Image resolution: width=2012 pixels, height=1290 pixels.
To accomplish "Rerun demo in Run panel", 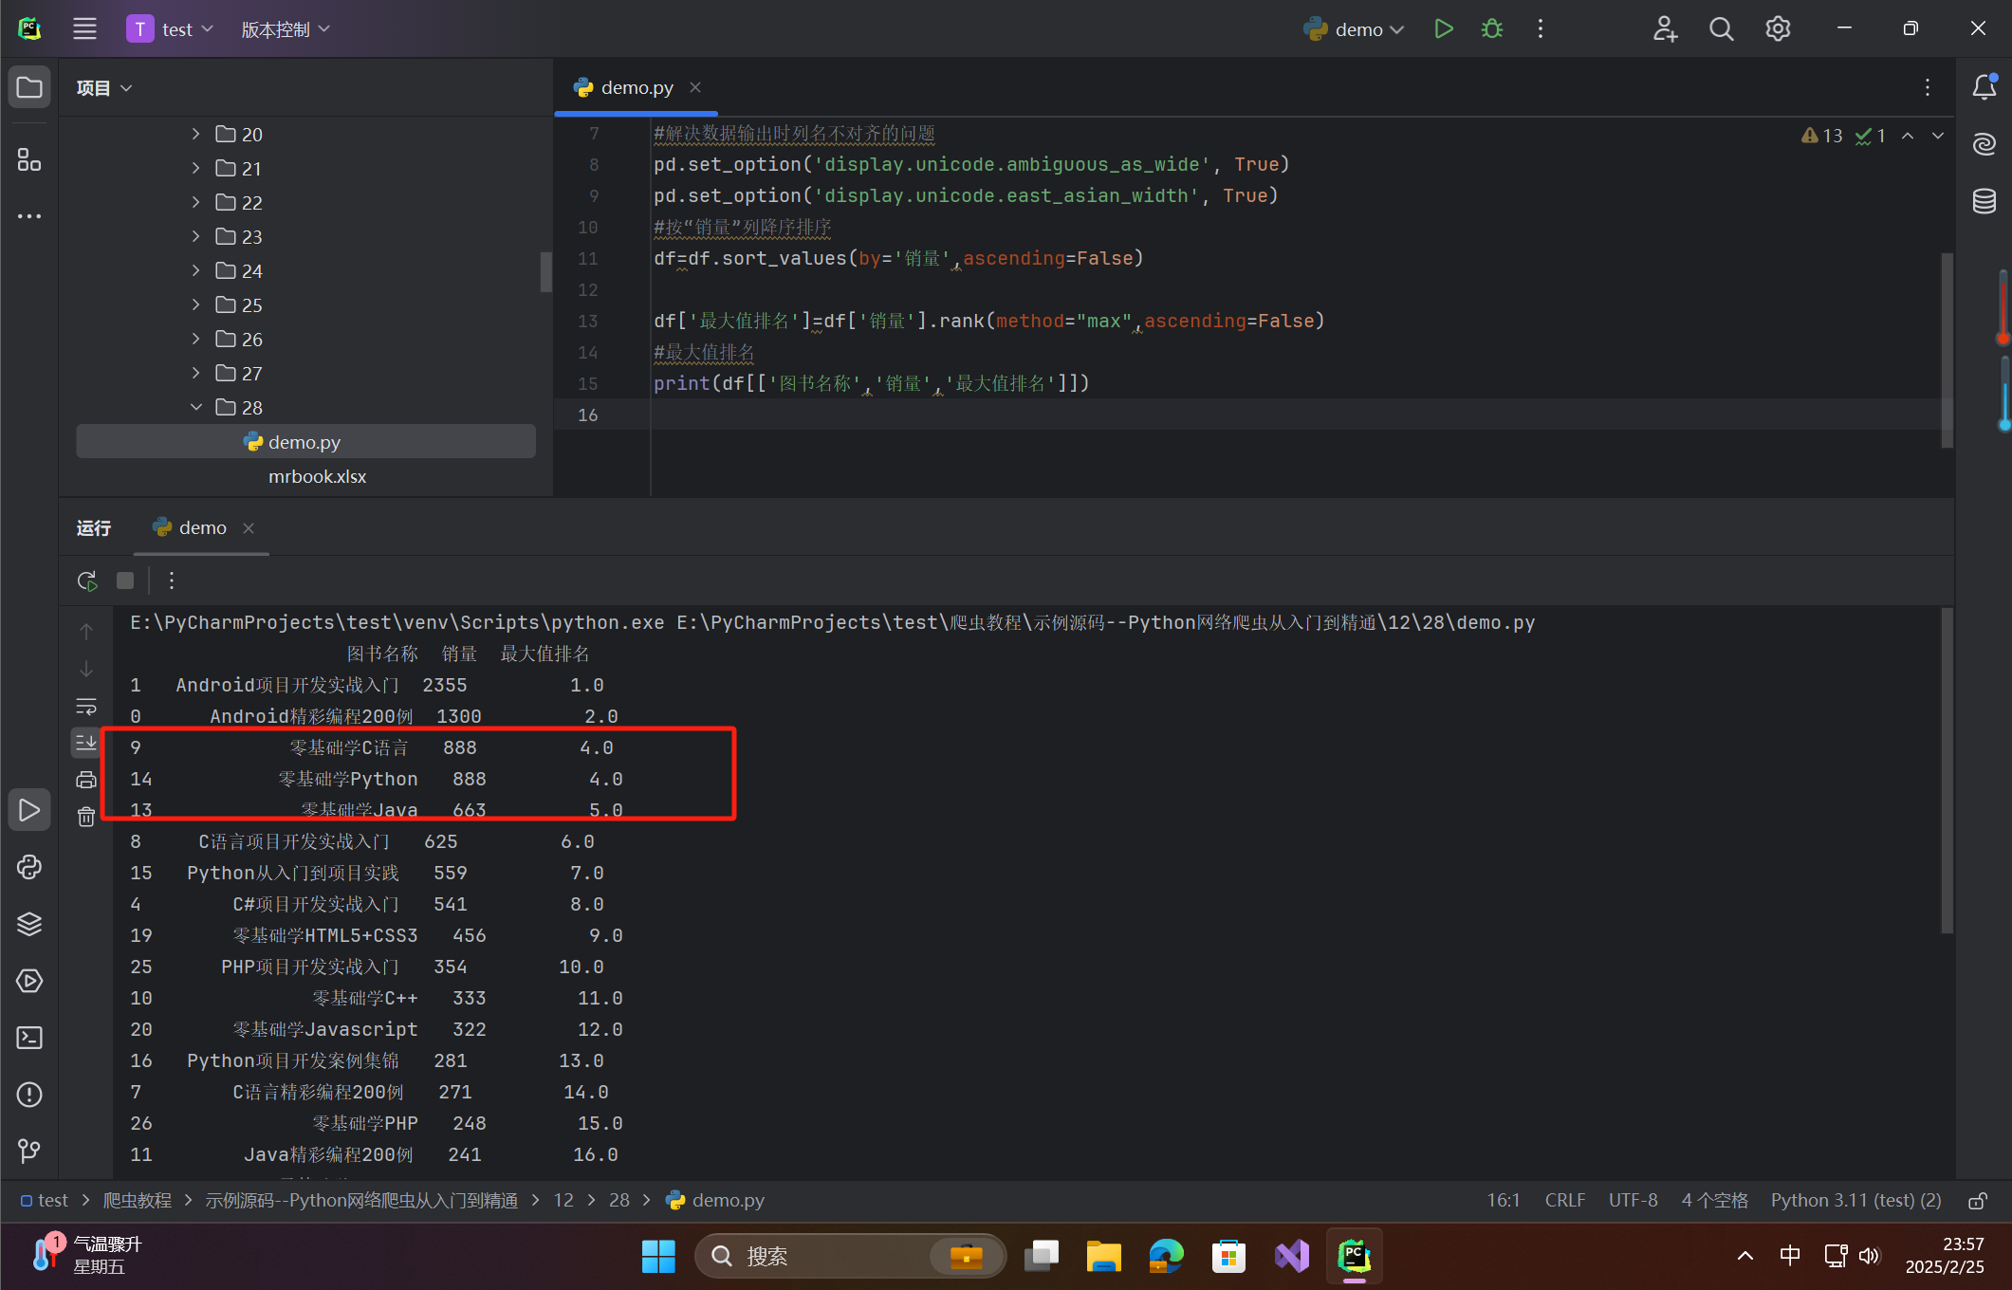I will (x=87, y=580).
